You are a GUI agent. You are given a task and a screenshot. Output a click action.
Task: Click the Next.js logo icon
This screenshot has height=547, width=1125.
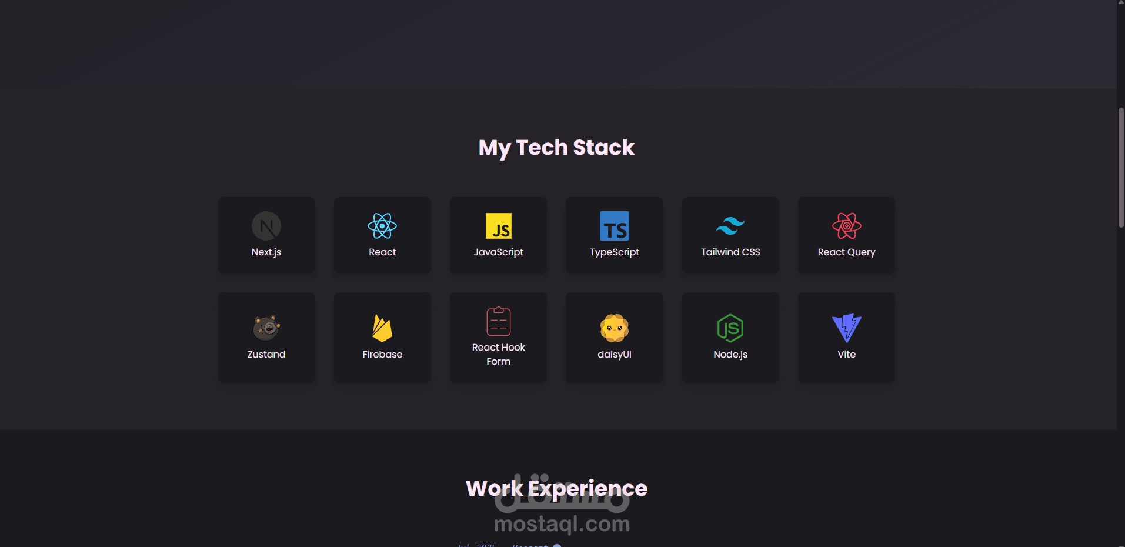pos(266,226)
